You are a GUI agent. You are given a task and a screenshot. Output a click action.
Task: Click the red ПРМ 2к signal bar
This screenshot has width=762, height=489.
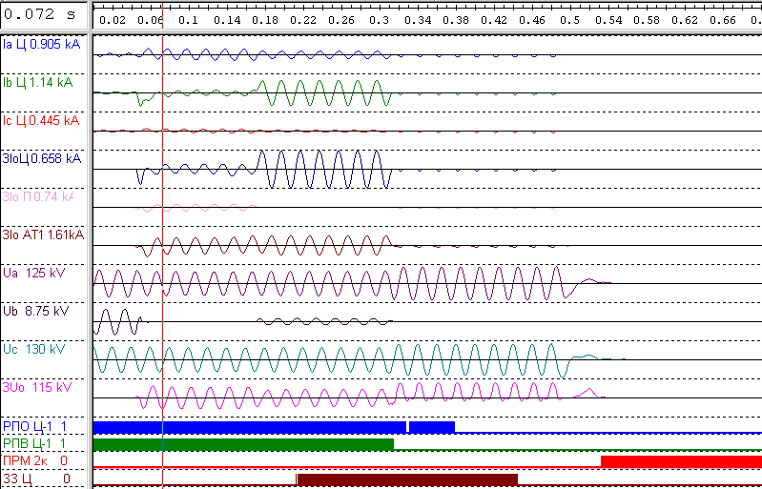(x=681, y=461)
